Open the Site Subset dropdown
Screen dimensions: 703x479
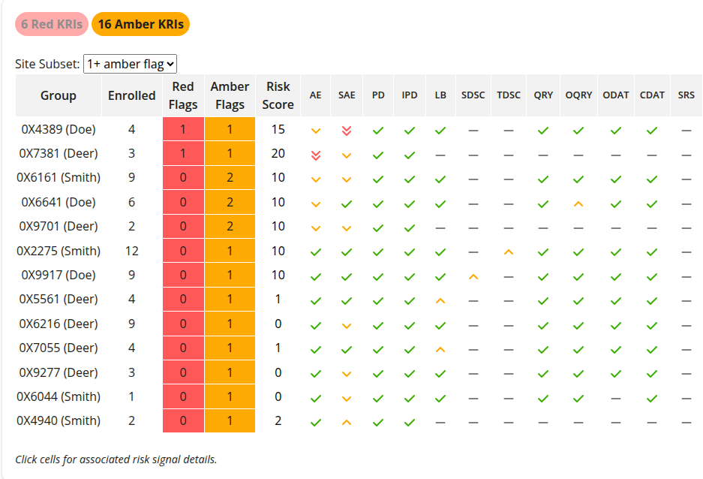click(130, 64)
